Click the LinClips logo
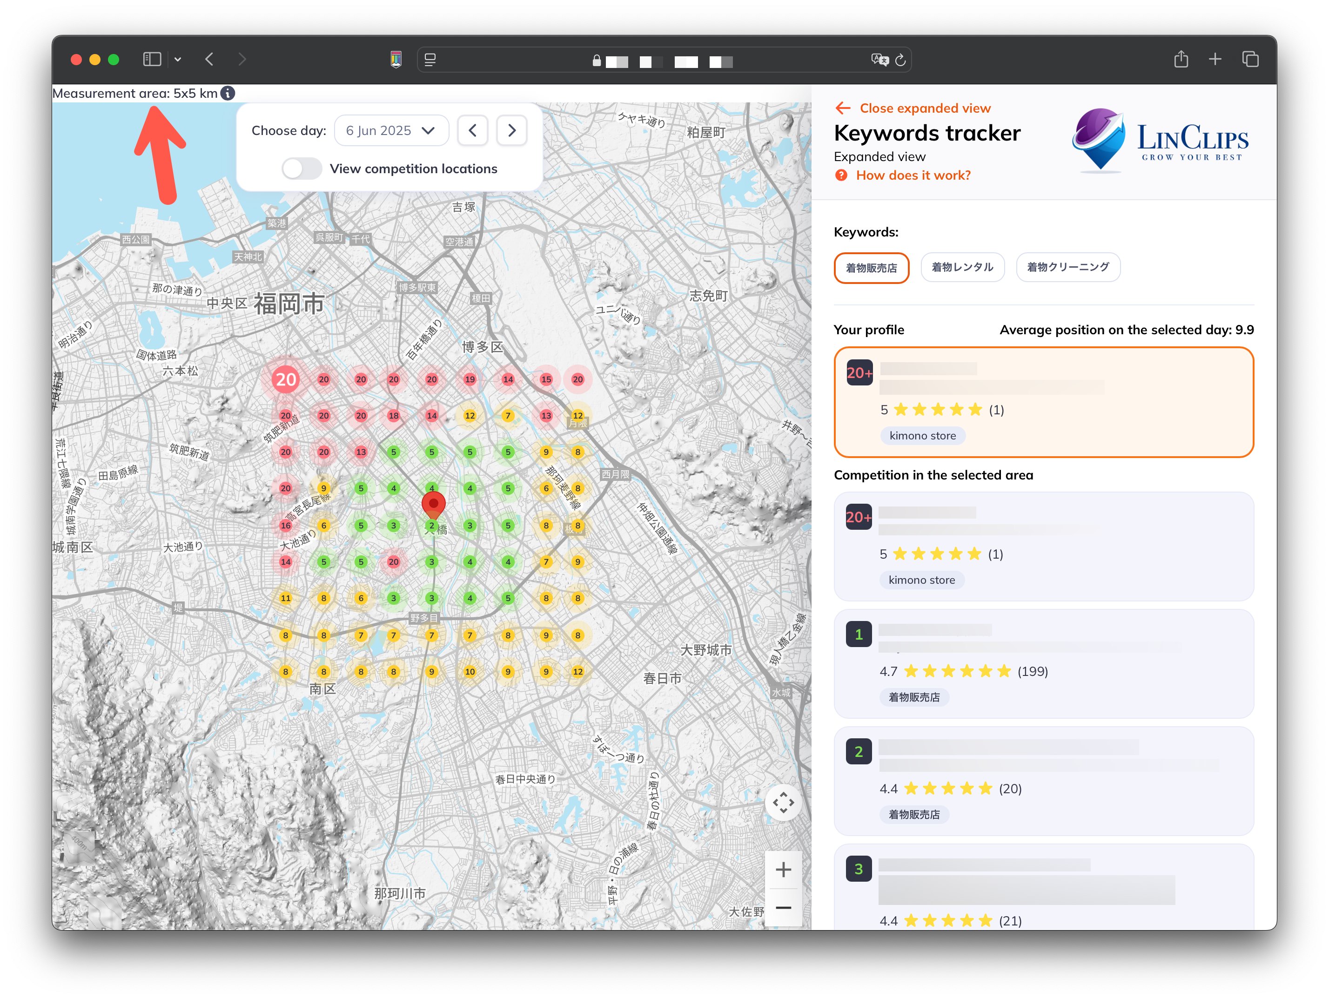 click(1160, 140)
